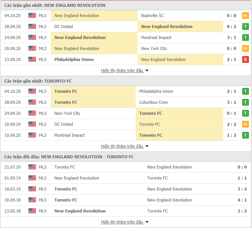Image resolution: width=252 pixels, height=228 pixels.
Task: Click the green T badge on DC United 0:2 row
Action: [245, 27]
